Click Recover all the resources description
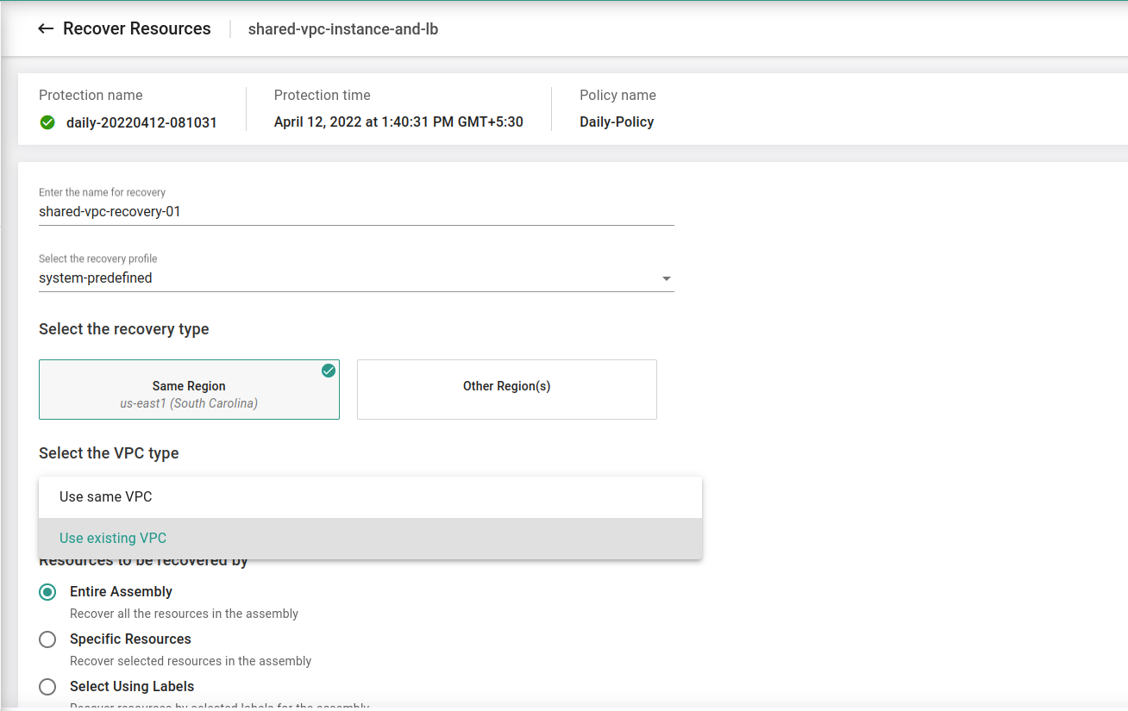 point(184,614)
